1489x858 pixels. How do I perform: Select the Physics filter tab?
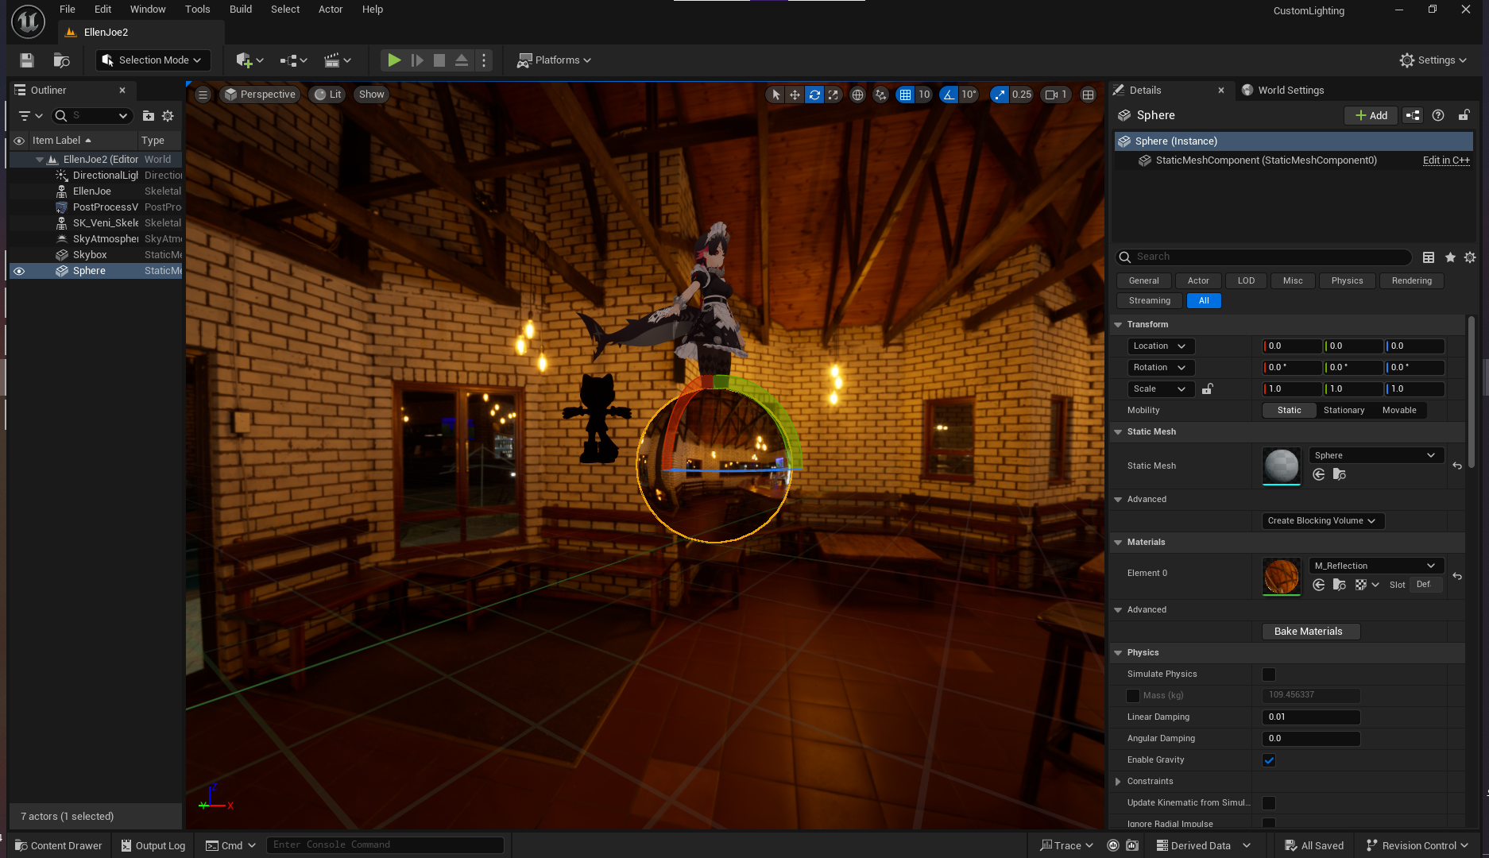pos(1347,281)
